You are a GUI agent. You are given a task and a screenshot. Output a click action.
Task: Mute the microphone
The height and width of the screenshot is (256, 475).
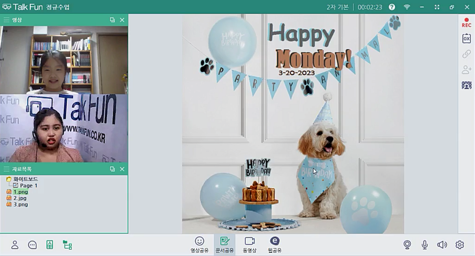point(424,245)
